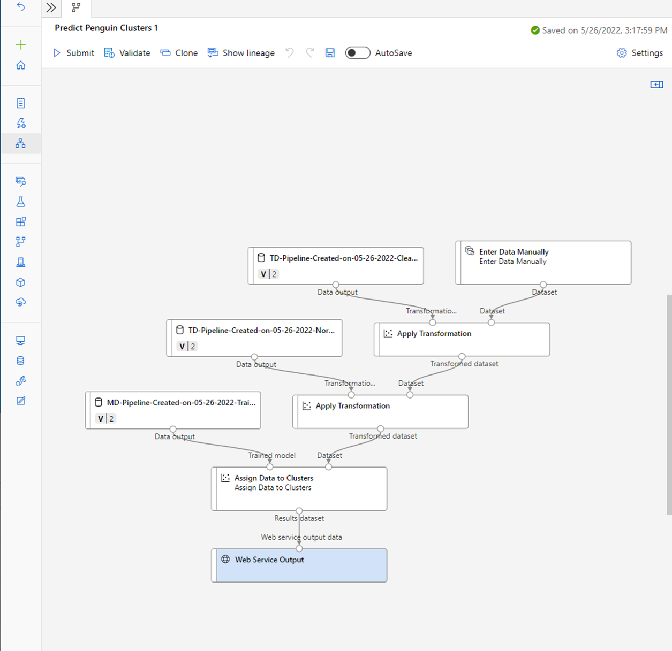Click Show lineage in the toolbar

pyautogui.click(x=241, y=53)
